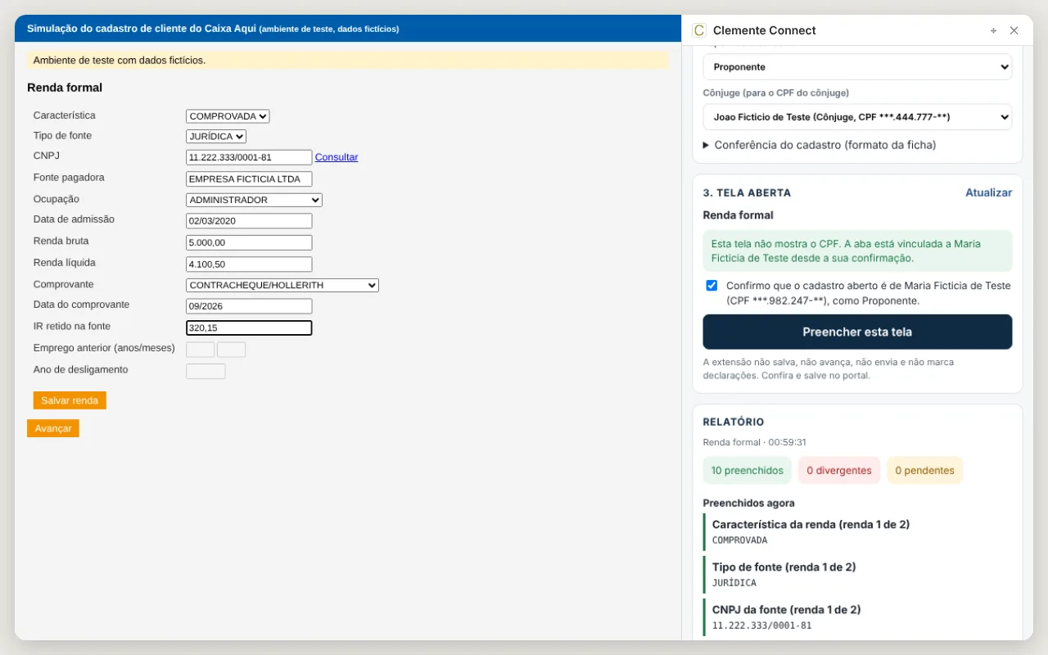The image size is (1048, 655).
Task: Open the Cônjuge select with Joao Ficticio
Action: click(x=857, y=117)
